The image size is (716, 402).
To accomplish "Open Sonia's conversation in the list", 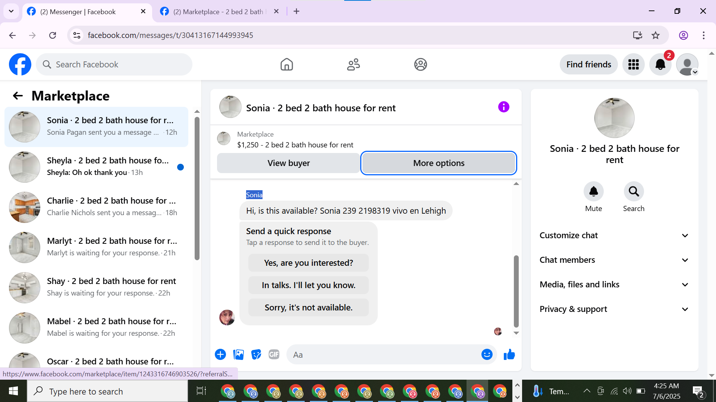I will point(96,127).
